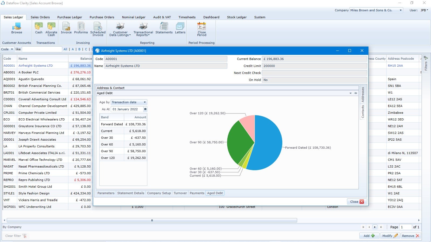Open the Nominal Ledger tab

[x=134, y=17]
